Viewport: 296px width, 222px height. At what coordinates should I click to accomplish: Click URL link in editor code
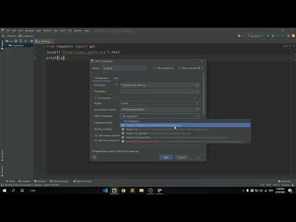click(x=84, y=52)
